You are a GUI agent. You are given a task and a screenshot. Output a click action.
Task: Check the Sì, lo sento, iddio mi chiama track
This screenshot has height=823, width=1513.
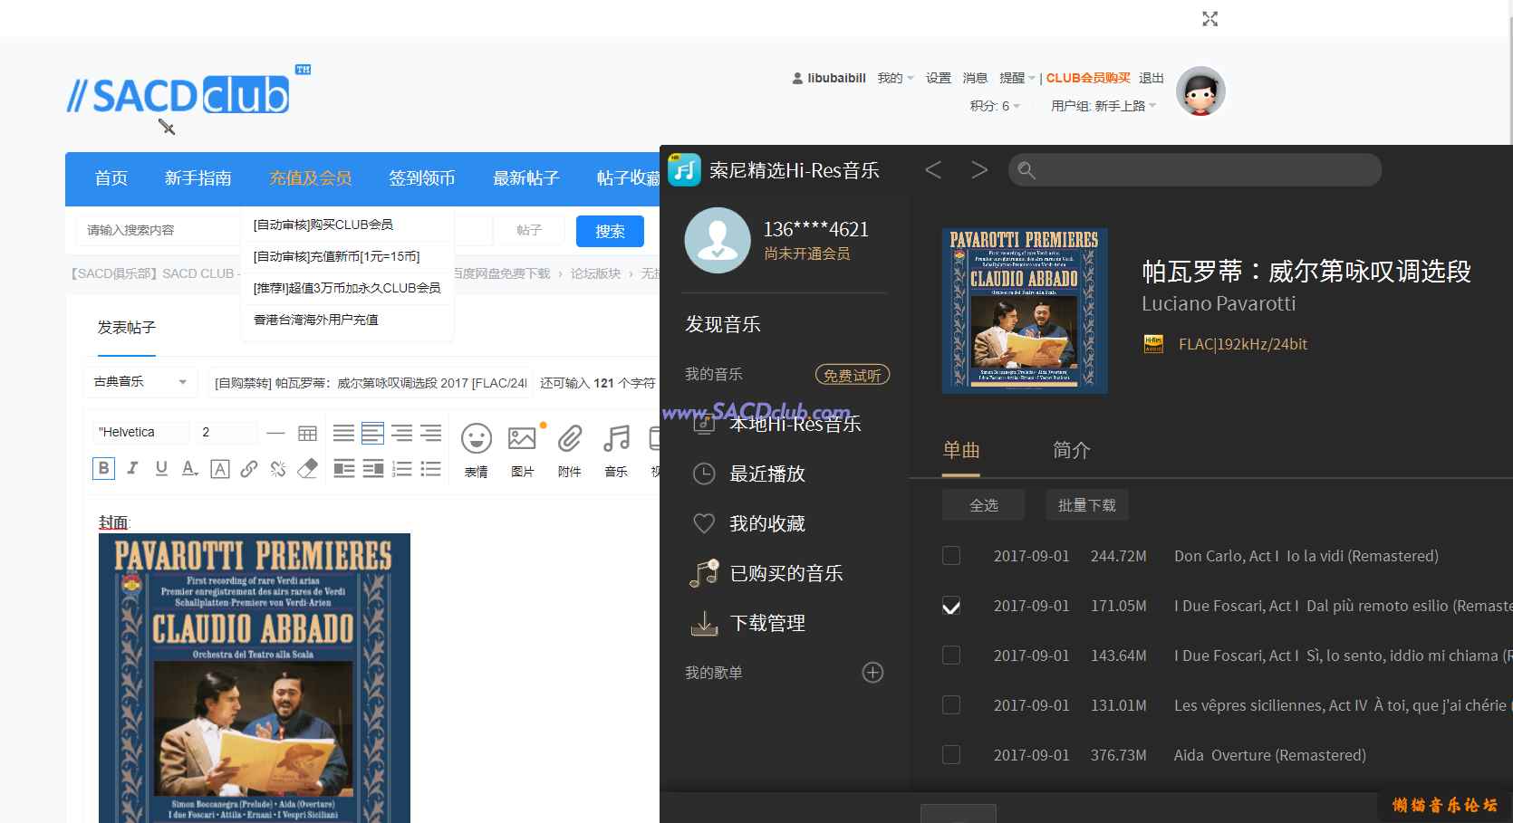[951, 655]
